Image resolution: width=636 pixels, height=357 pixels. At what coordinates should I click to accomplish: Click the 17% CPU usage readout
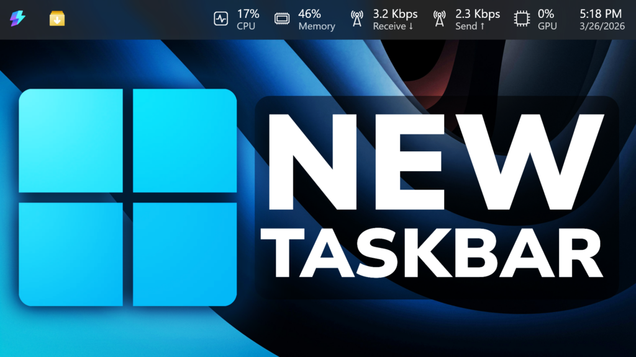point(248,14)
